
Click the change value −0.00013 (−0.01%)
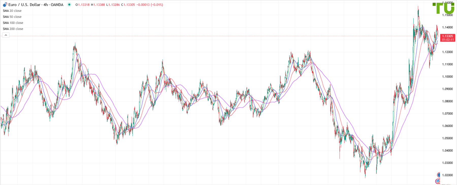tap(150, 5)
